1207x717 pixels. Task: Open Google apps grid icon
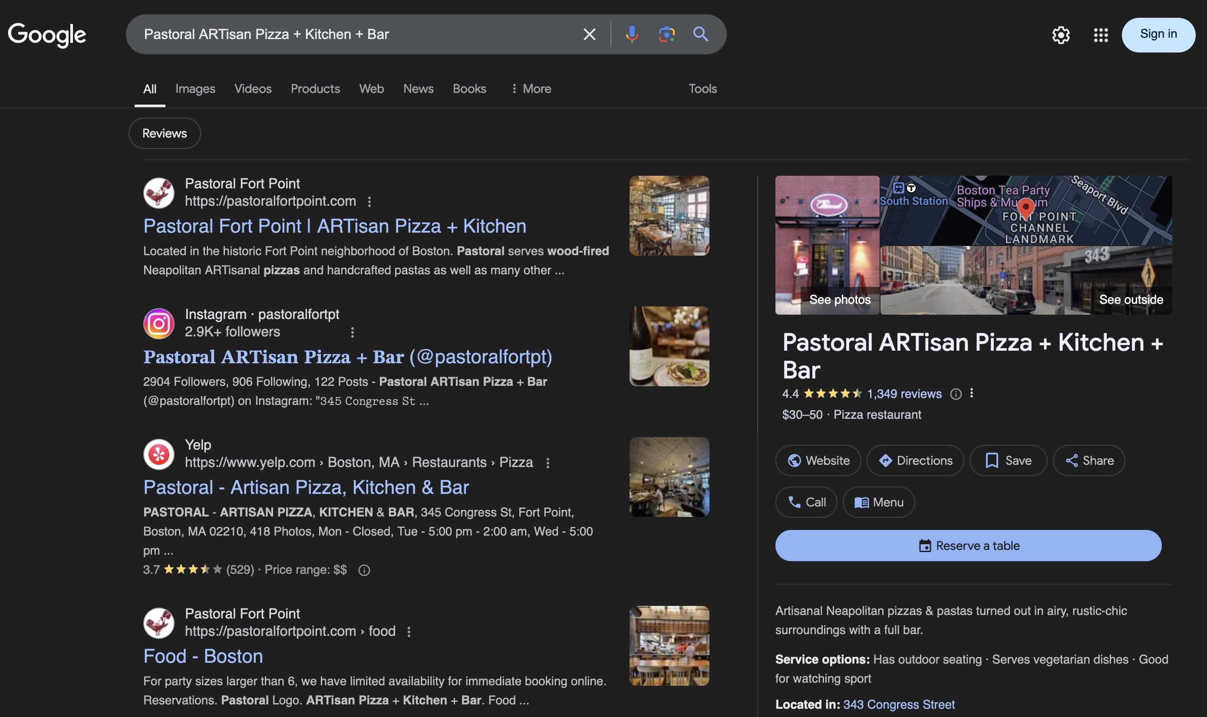point(1101,35)
